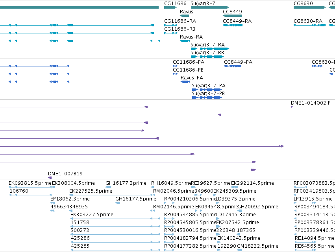Click the 187365 feature label
The image size is (335, 252).
coord(246,230)
